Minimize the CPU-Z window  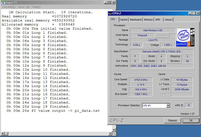(x=190, y=13)
